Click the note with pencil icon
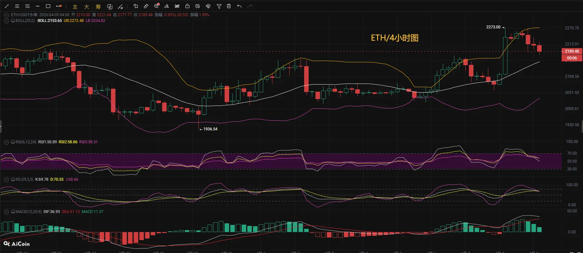The height and width of the screenshot is (253, 583). (198, 6)
